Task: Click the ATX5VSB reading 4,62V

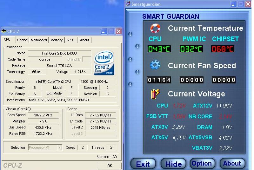Action: [225, 138]
